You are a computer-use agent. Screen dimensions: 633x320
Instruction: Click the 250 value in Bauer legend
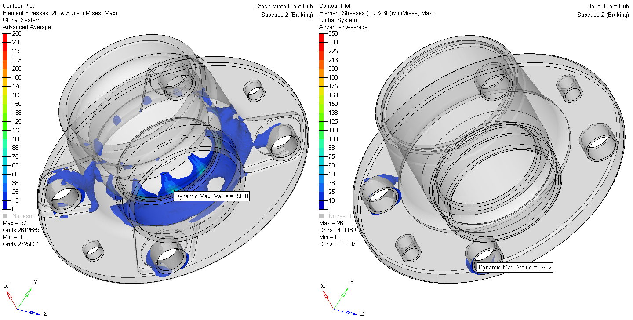point(333,33)
